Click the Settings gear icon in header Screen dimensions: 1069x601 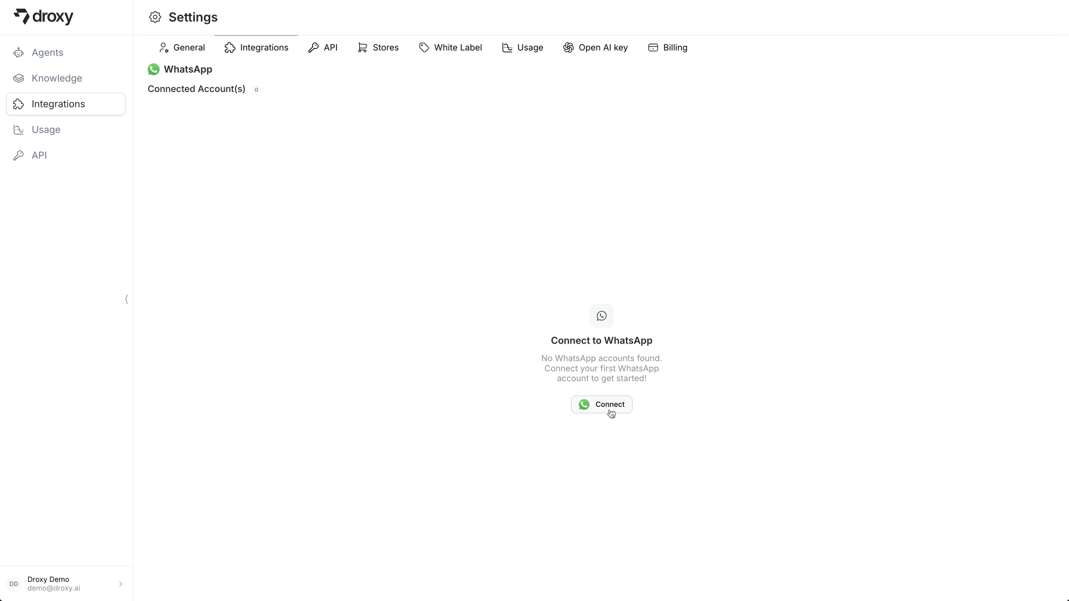[155, 17]
